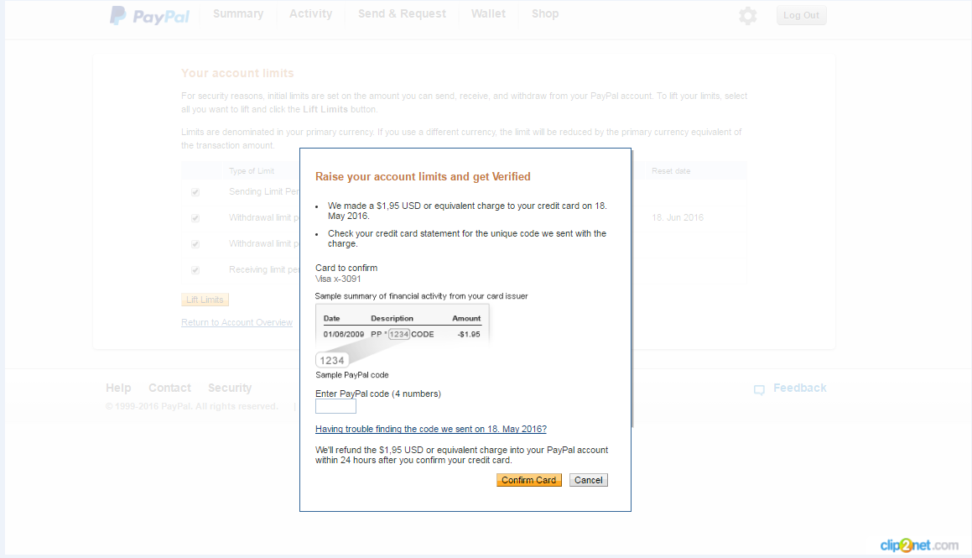
Task: Toggle the Sending Limit checkbox
Action: 195,192
